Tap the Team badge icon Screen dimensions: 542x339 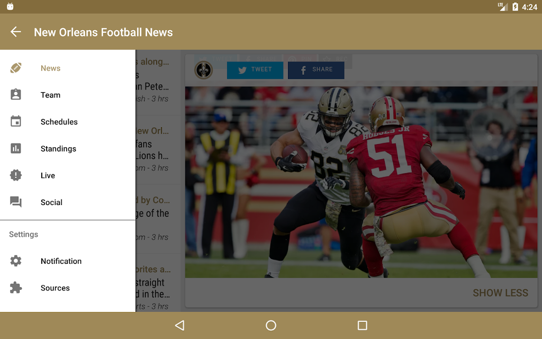(x=15, y=94)
